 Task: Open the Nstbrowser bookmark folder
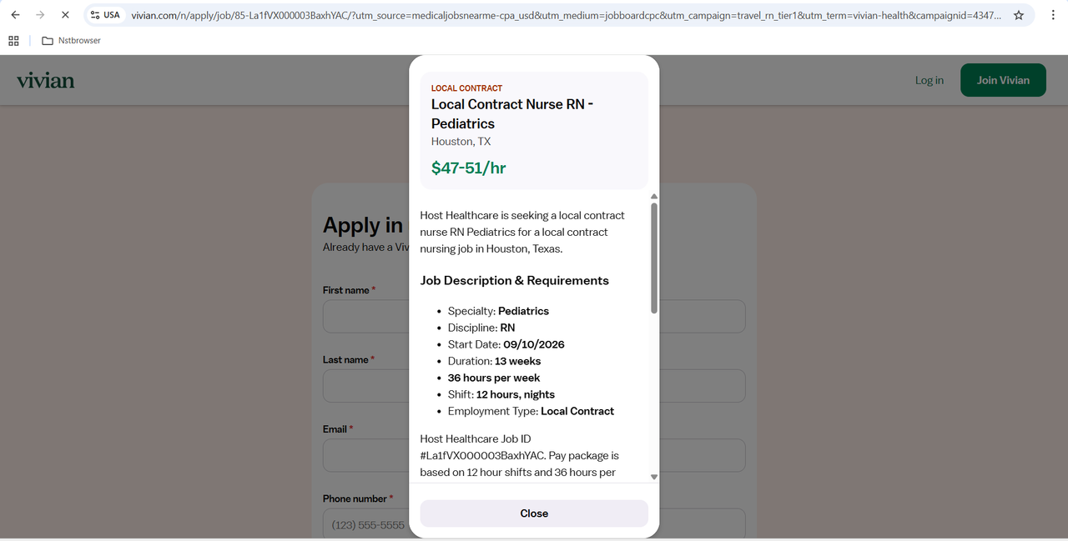tap(72, 40)
